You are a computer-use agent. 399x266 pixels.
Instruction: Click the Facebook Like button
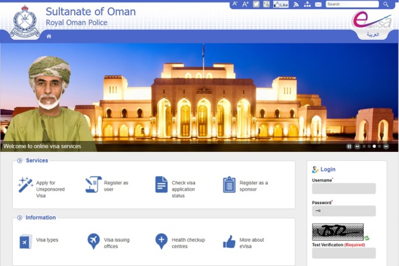281,5
